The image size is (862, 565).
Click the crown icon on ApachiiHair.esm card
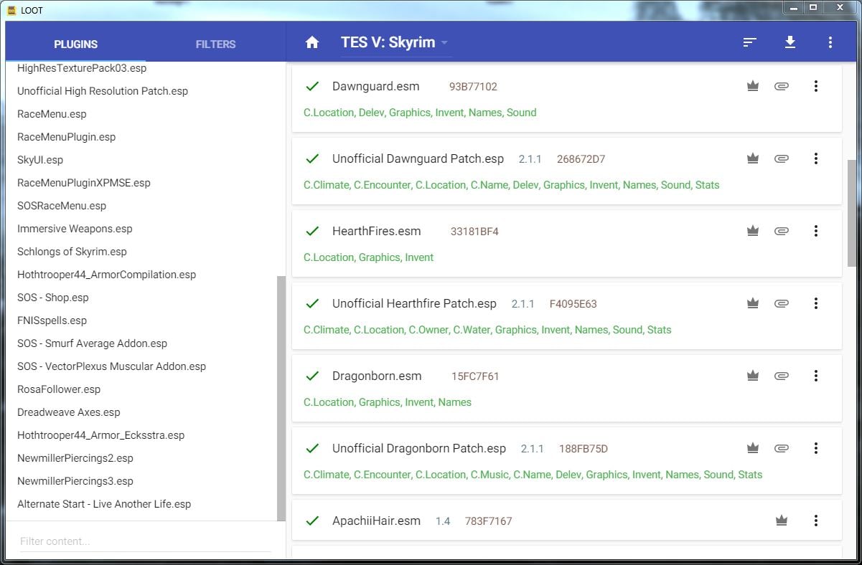pos(782,521)
